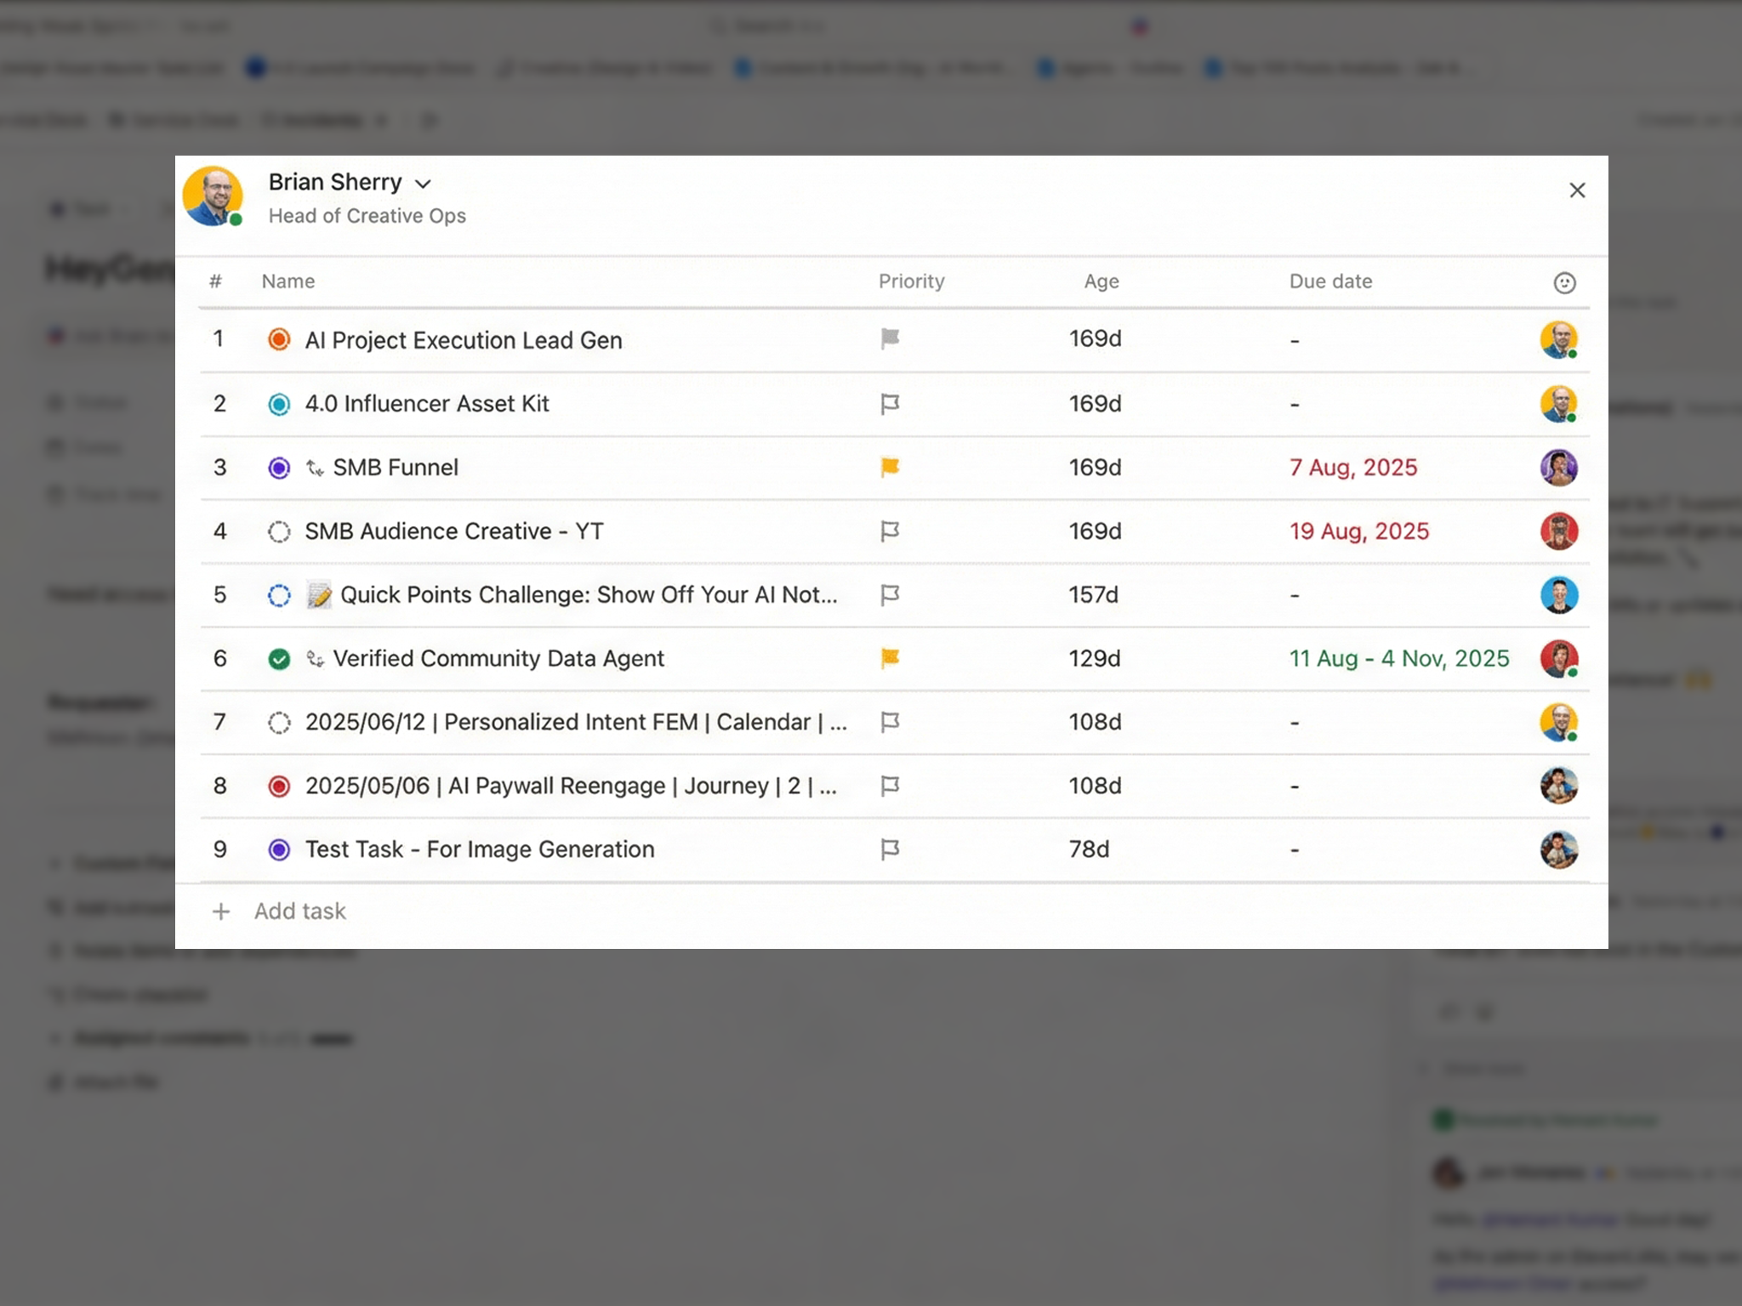Expand the Brian Sherry user dropdown chevron
The height and width of the screenshot is (1306, 1742).
pyautogui.click(x=423, y=184)
